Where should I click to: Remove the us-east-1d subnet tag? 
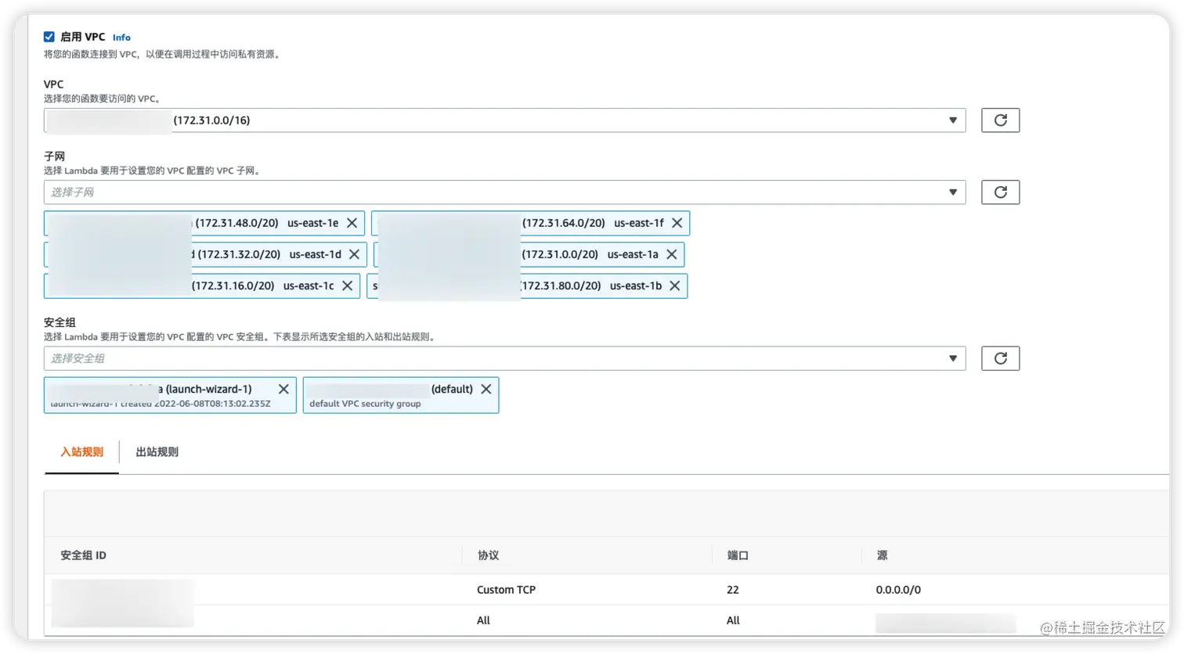pos(355,254)
